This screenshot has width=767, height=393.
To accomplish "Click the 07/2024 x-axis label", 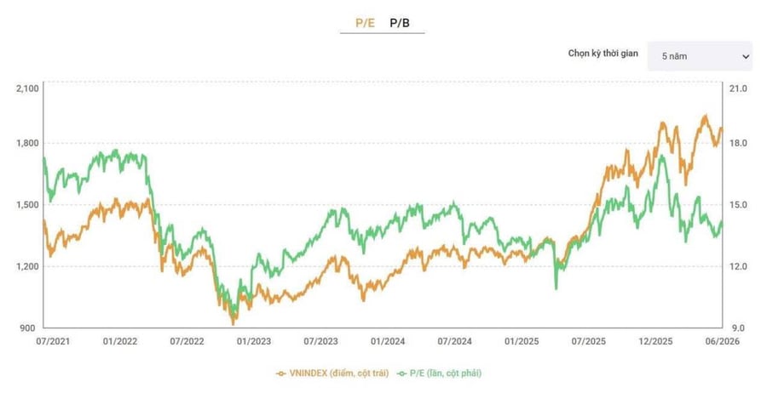I will [454, 341].
